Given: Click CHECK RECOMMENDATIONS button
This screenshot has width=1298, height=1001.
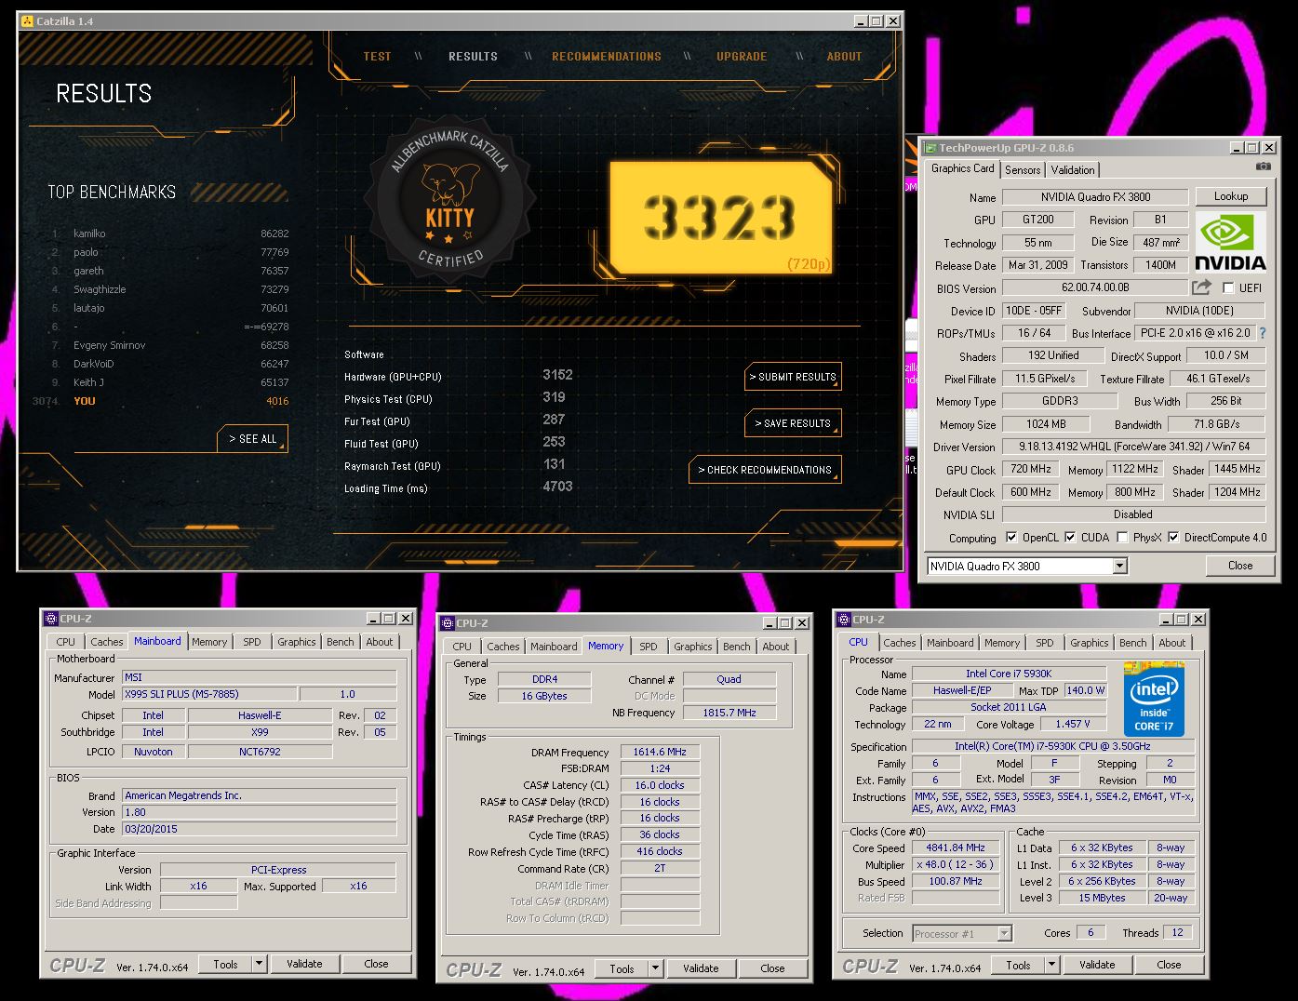Looking at the screenshot, I should pyautogui.click(x=765, y=470).
